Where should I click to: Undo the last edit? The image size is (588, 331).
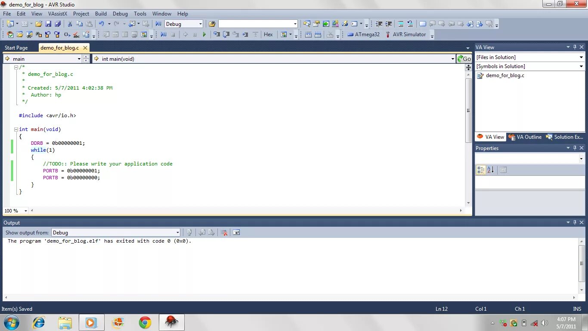(x=101, y=24)
